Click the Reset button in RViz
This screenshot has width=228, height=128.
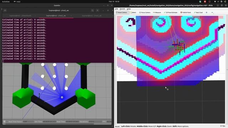(117, 127)
